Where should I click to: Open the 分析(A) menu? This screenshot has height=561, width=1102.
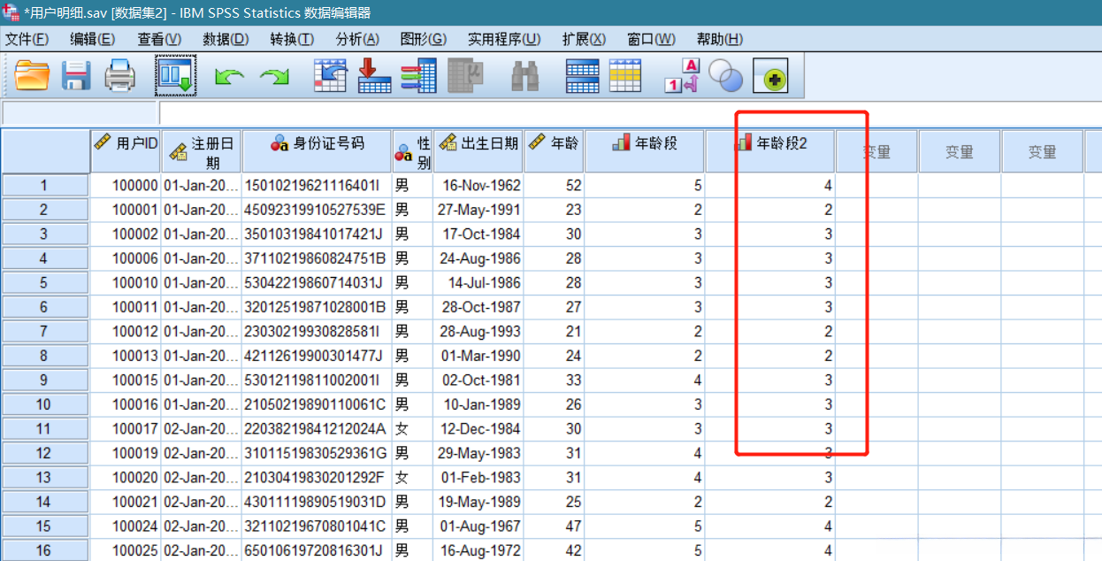(x=357, y=39)
